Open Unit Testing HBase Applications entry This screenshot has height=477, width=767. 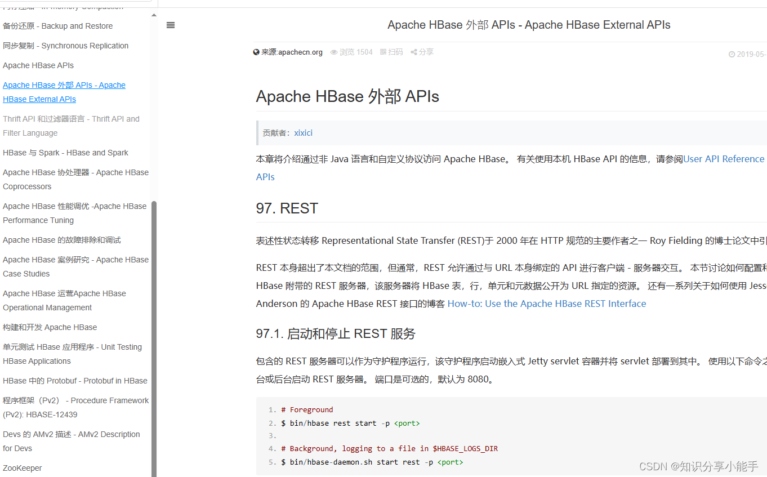[72, 354]
